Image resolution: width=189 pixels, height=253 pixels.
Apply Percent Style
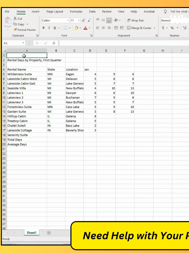coord(172,28)
